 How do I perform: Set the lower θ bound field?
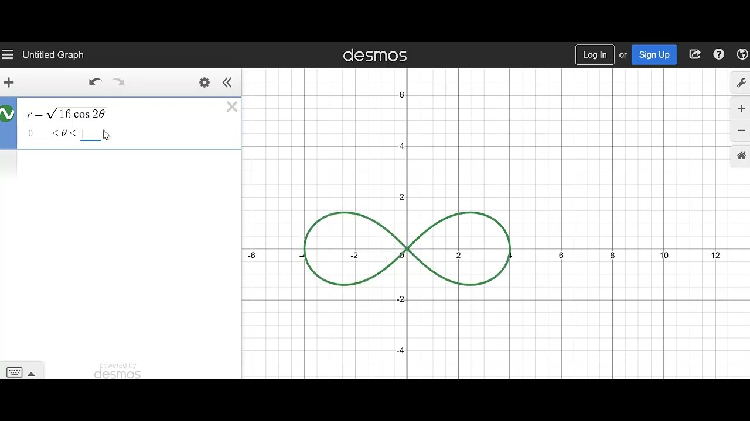point(37,134)
